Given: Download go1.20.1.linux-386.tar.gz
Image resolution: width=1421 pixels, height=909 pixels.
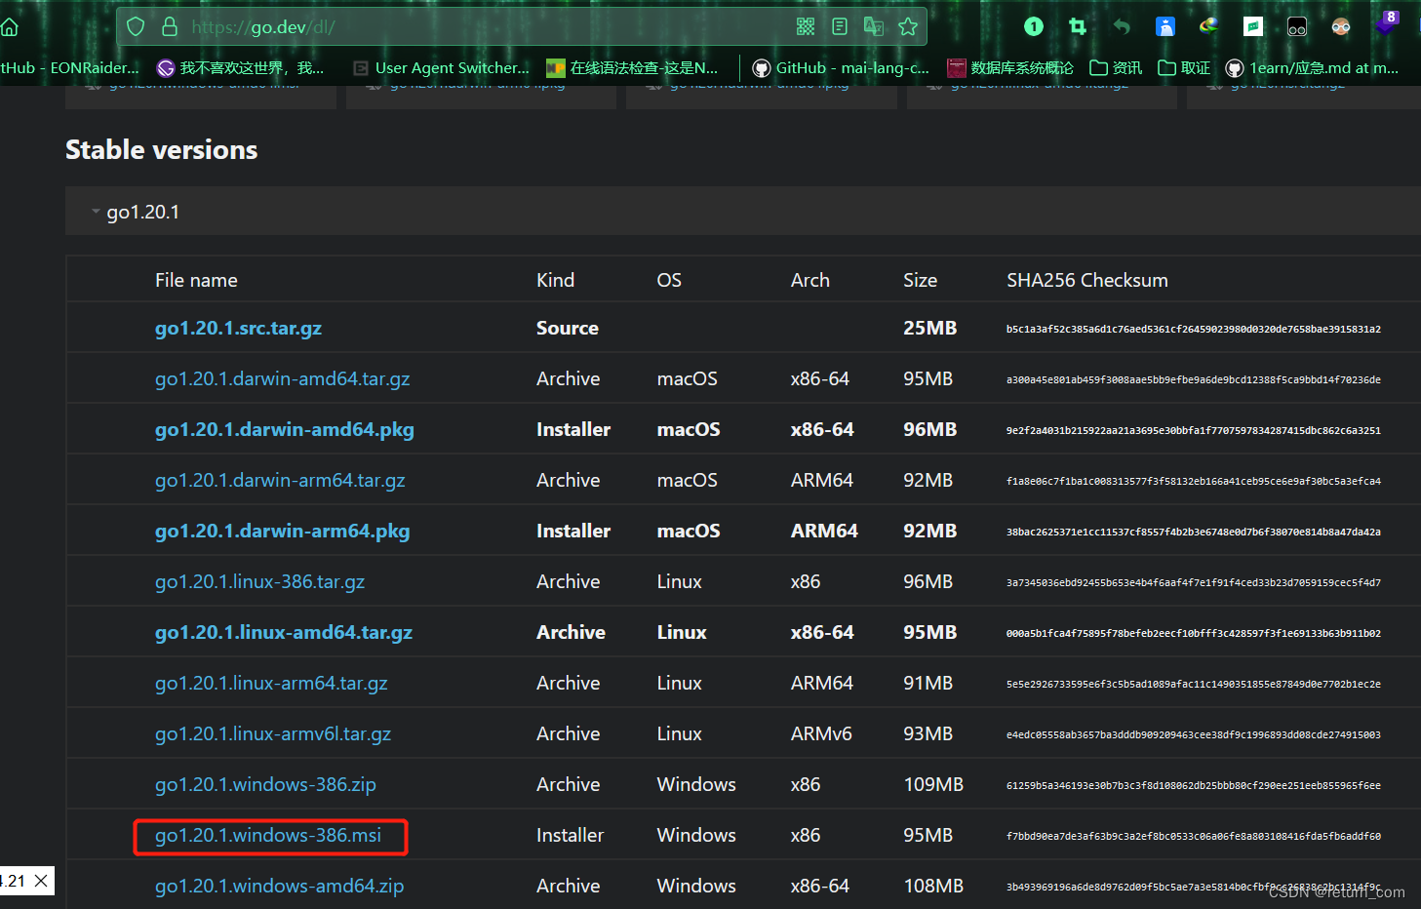Looking at the screenshot, I should pyautogui.click(x=259, y=581).
